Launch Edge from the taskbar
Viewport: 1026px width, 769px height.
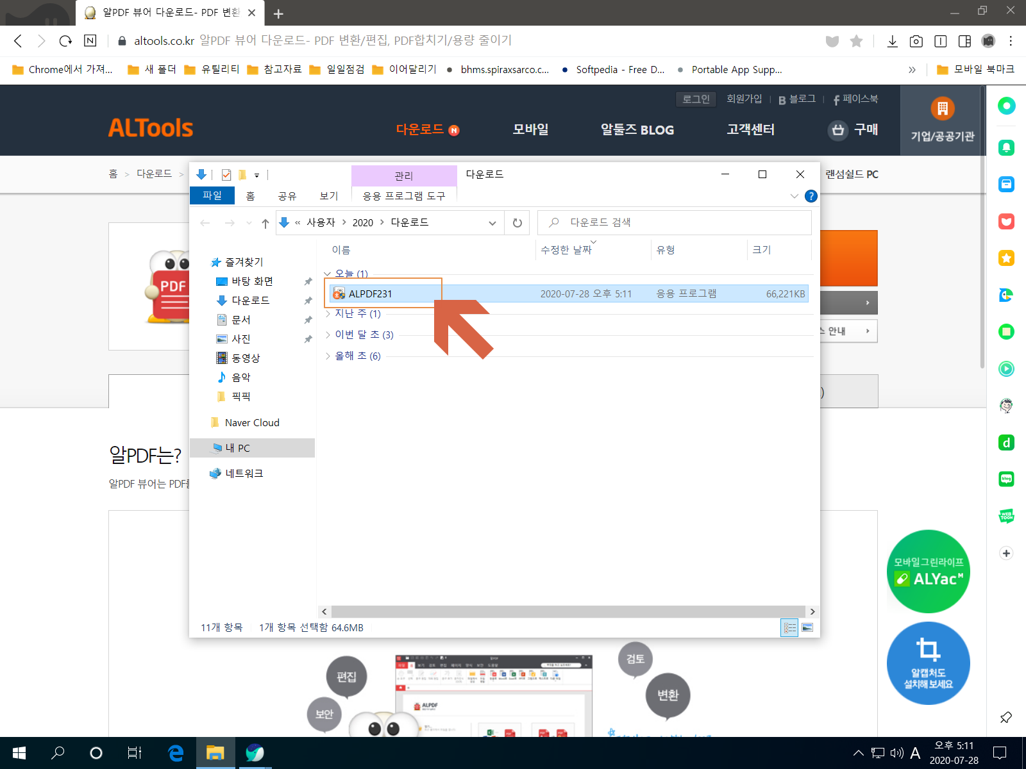coord(175,753)
